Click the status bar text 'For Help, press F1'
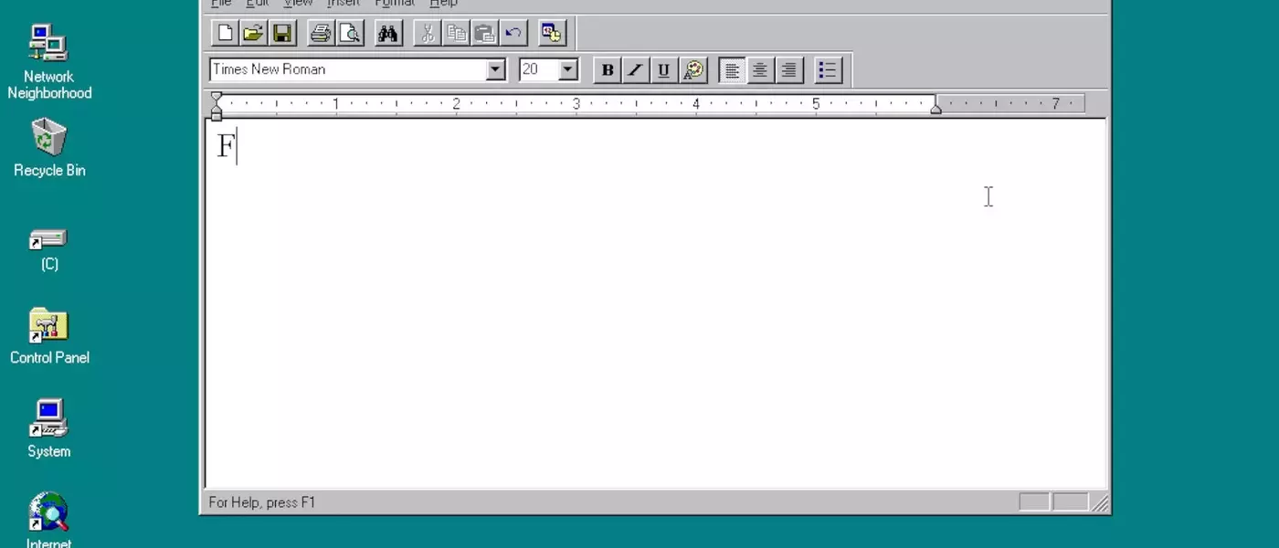 point(262,502)
